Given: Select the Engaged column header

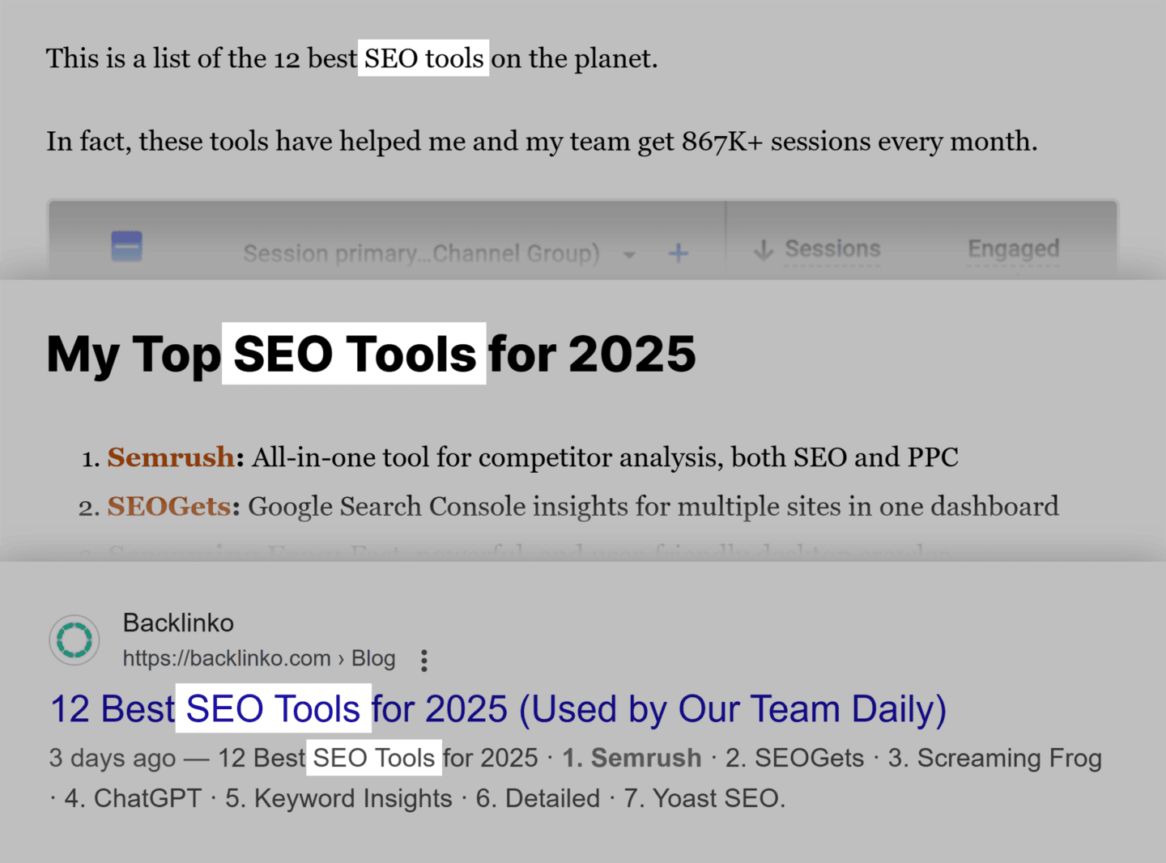Looking at the screenshot, I should point(1013,249).
